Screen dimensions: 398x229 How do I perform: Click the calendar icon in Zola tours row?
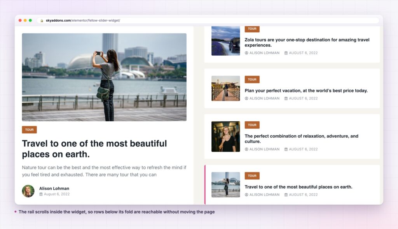click(286, 53)
